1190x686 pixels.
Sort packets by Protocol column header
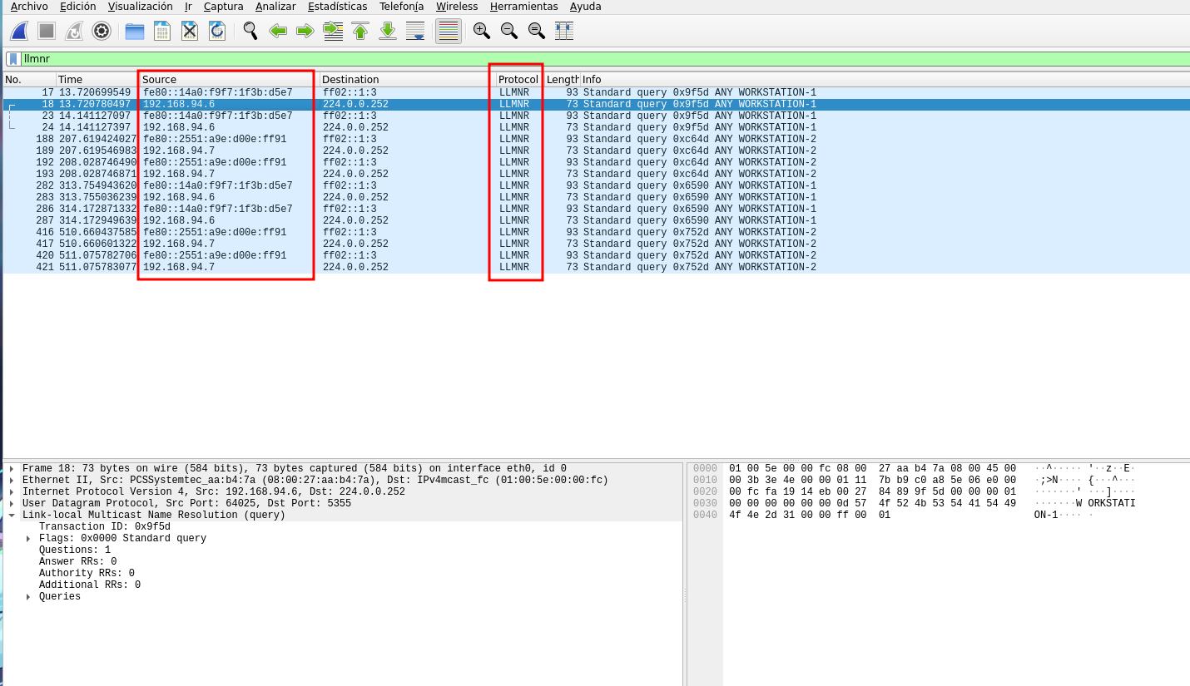click(518, 80)
